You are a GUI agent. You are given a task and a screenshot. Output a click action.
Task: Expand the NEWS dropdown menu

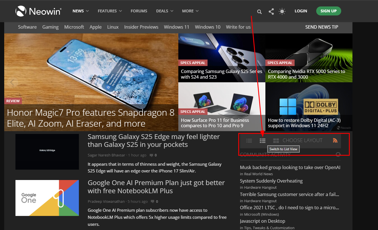pos(81,11)
